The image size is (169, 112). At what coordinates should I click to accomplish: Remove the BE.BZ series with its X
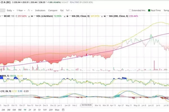coord(29,17)
